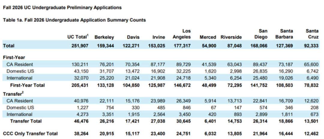The width and height of the screenshot is (324, 139).
Task: Select the UC Total column header
Action: coord(78,37)
